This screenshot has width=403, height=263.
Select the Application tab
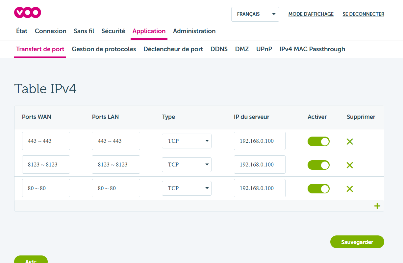[x=149, y=31]
